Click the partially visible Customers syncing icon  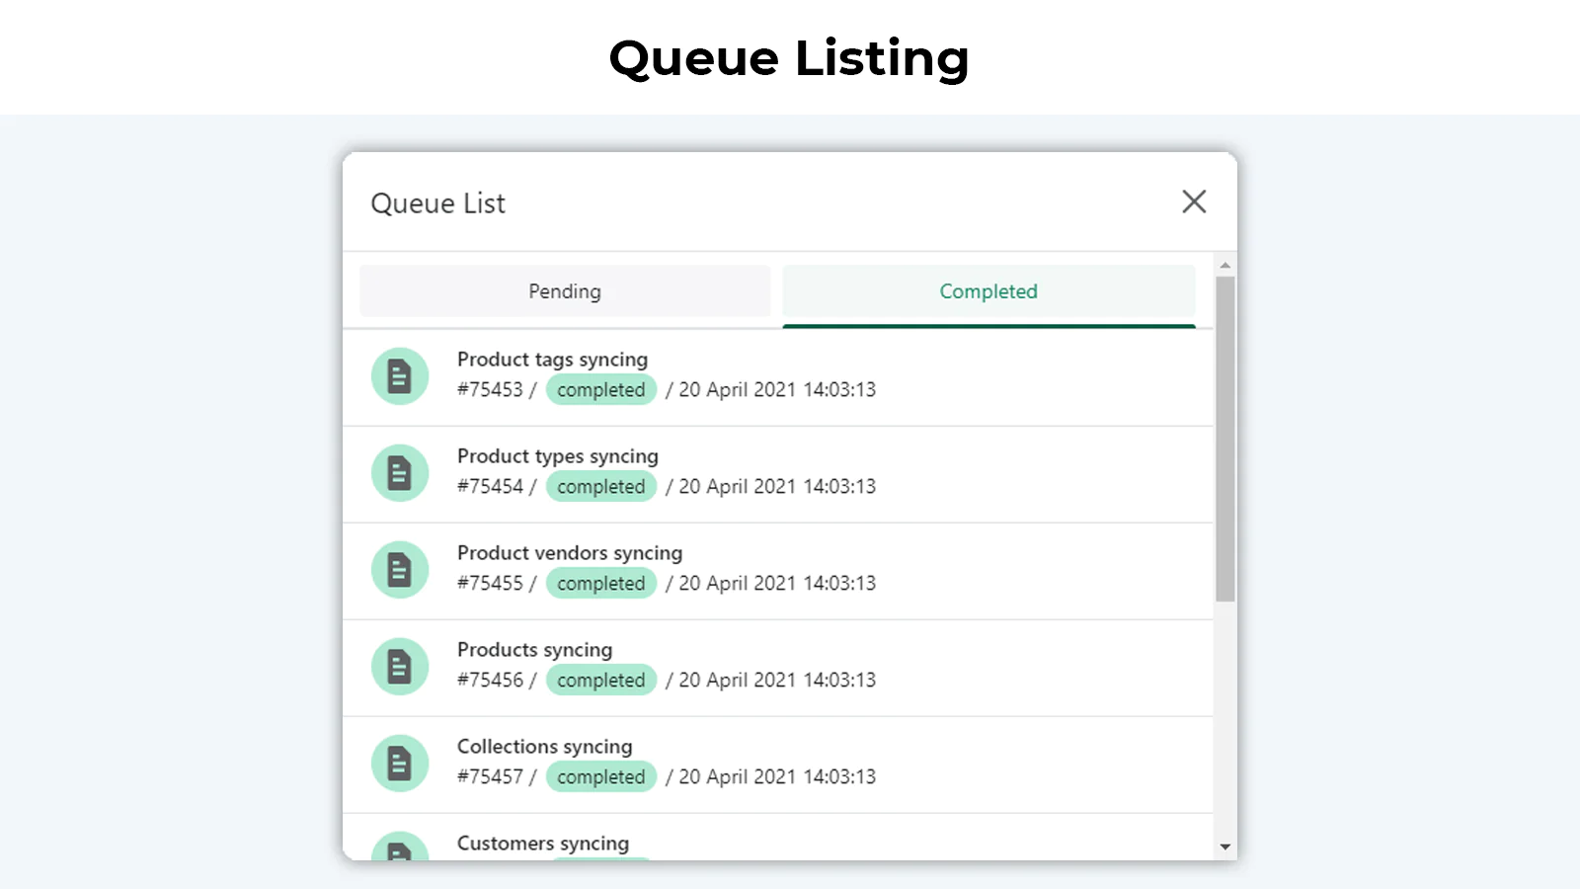[399, 849]
